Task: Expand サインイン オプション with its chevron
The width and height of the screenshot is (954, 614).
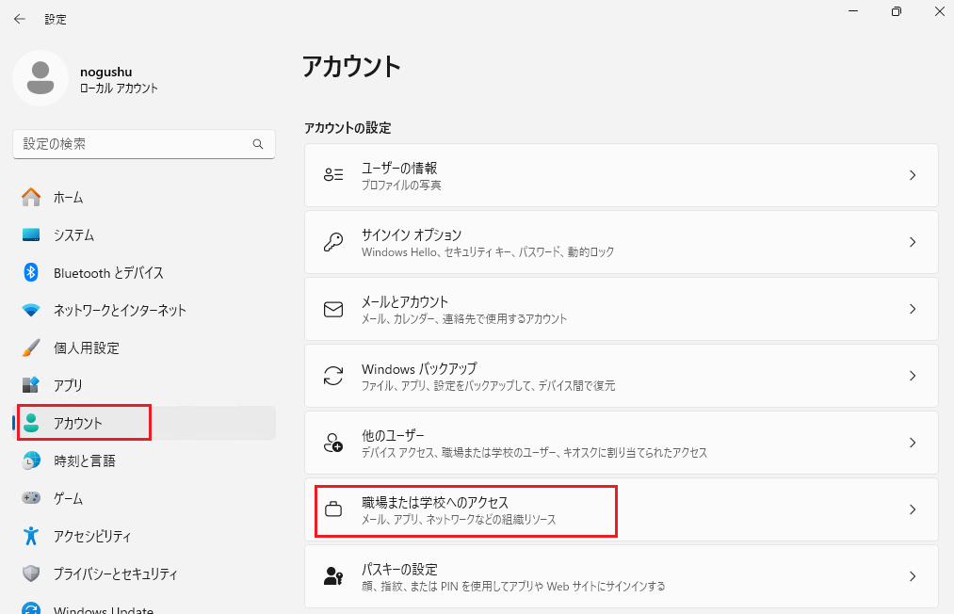Action: coord(912,242)
